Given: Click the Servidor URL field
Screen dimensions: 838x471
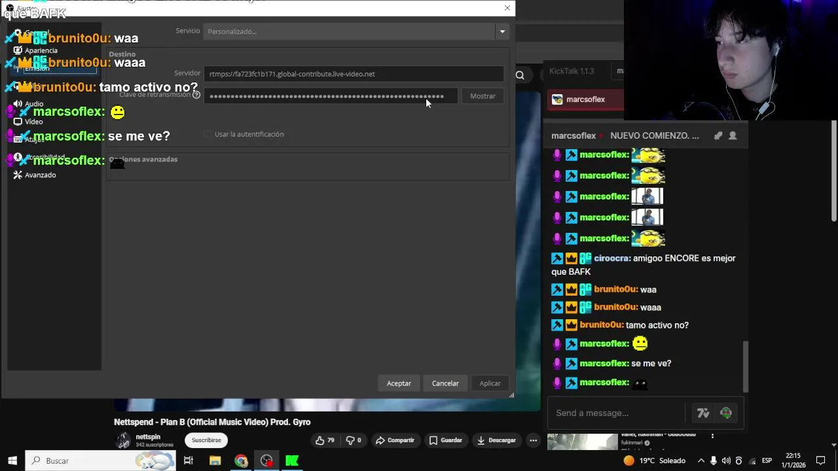Looking at the screenshot, I should (354, 74).
